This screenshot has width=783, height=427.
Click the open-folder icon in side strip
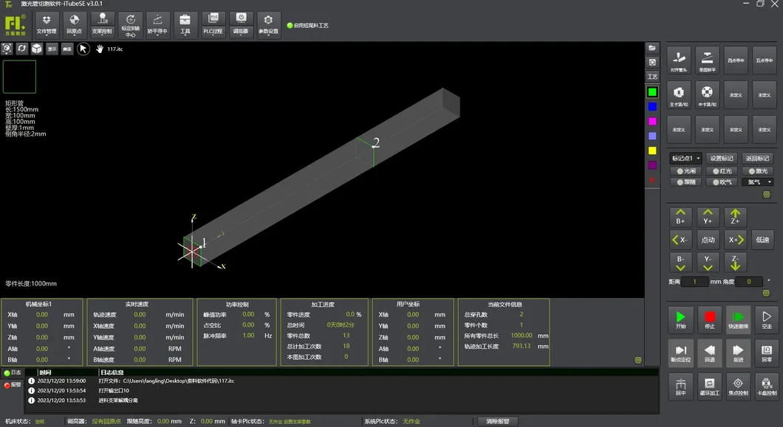point(652,48)
